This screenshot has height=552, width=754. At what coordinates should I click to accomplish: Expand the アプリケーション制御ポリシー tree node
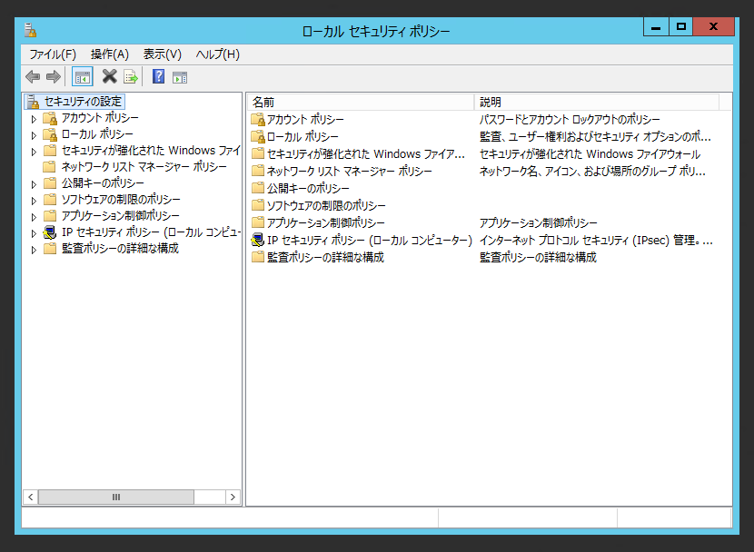pyautogui.click(x=34, y=217)
